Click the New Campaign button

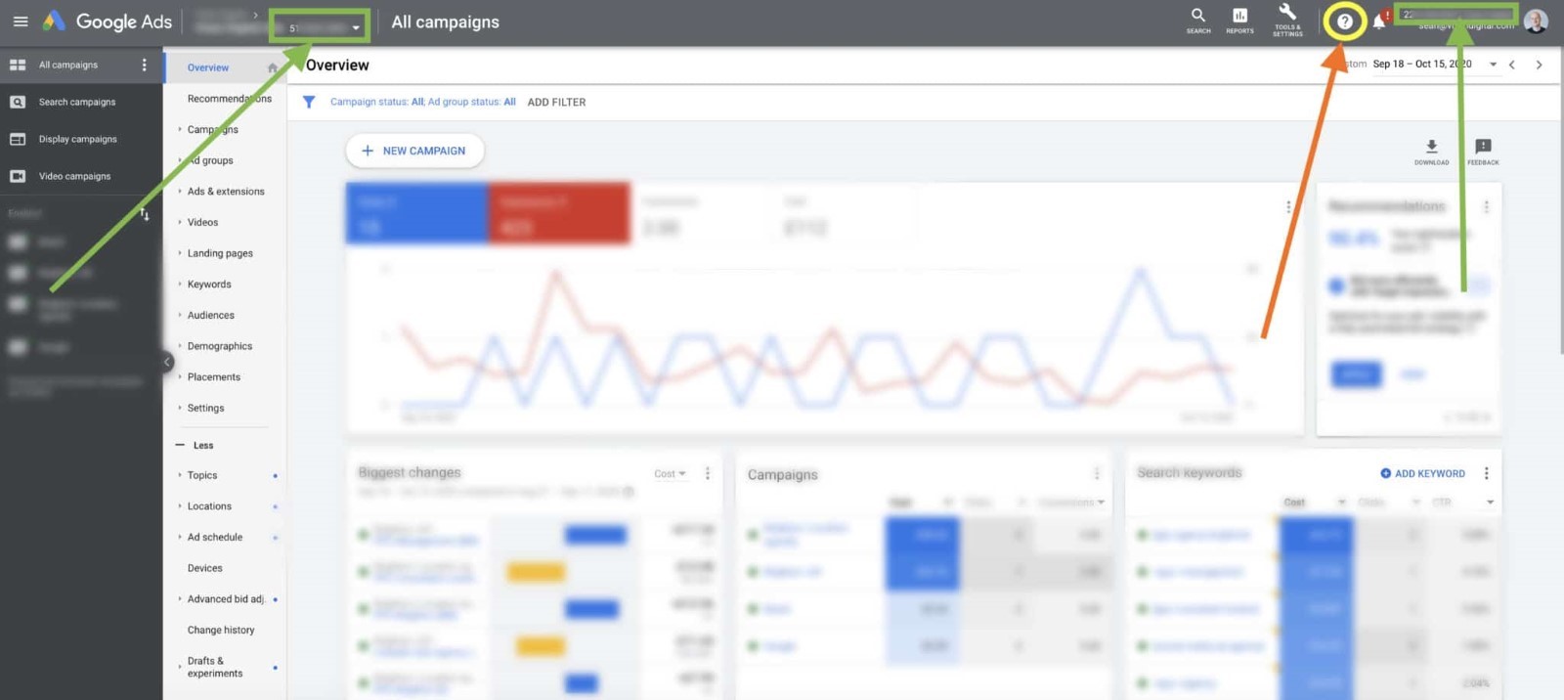pos(414,151)
